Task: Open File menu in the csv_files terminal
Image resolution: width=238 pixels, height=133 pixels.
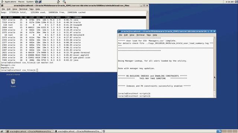Action: (3, 9)
